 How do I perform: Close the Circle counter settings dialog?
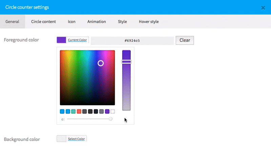(x=263, y=7)
